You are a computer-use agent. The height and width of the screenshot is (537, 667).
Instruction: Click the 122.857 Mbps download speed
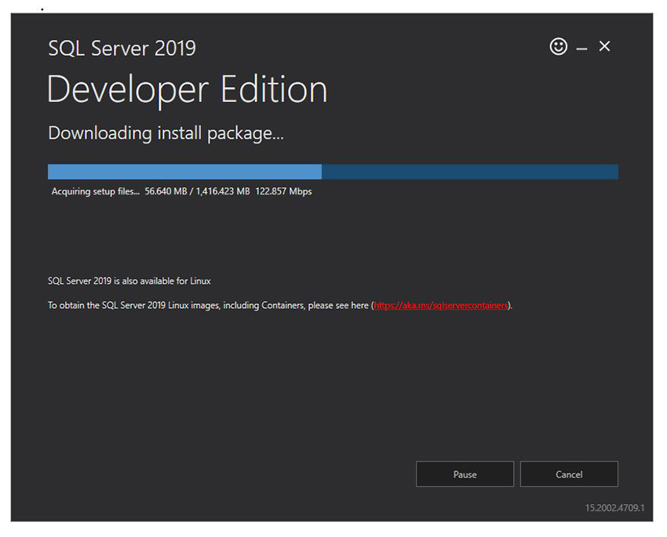[283, 191]
